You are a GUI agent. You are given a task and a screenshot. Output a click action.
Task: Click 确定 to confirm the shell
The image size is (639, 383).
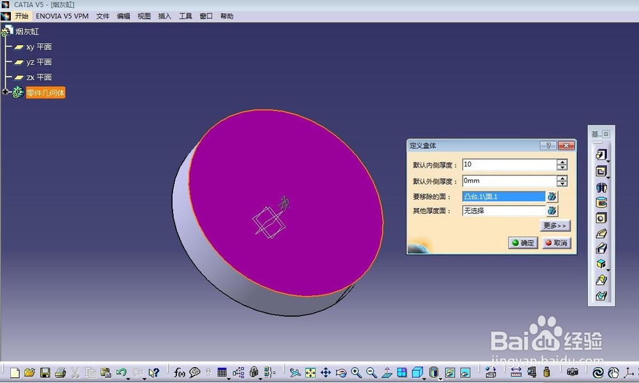(x=522, y=243)
